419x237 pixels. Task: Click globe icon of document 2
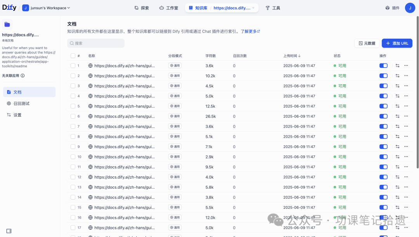point(90,76)
